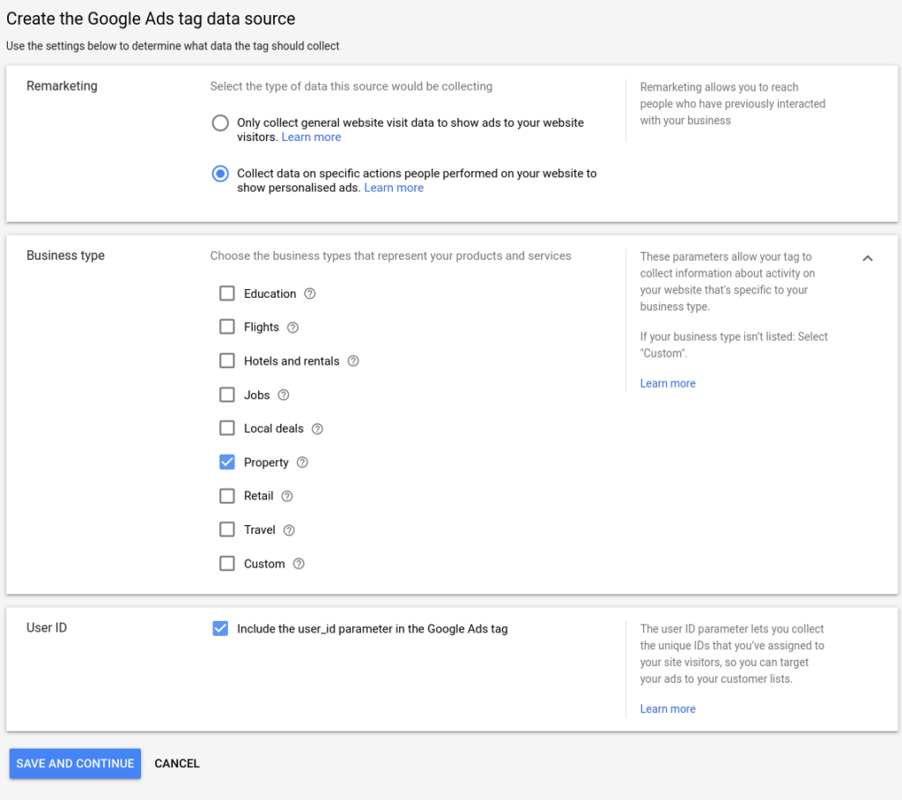Open Learn more link after personalised ads
This screenshot has width=902, height=800.
[x=394, y=188]
